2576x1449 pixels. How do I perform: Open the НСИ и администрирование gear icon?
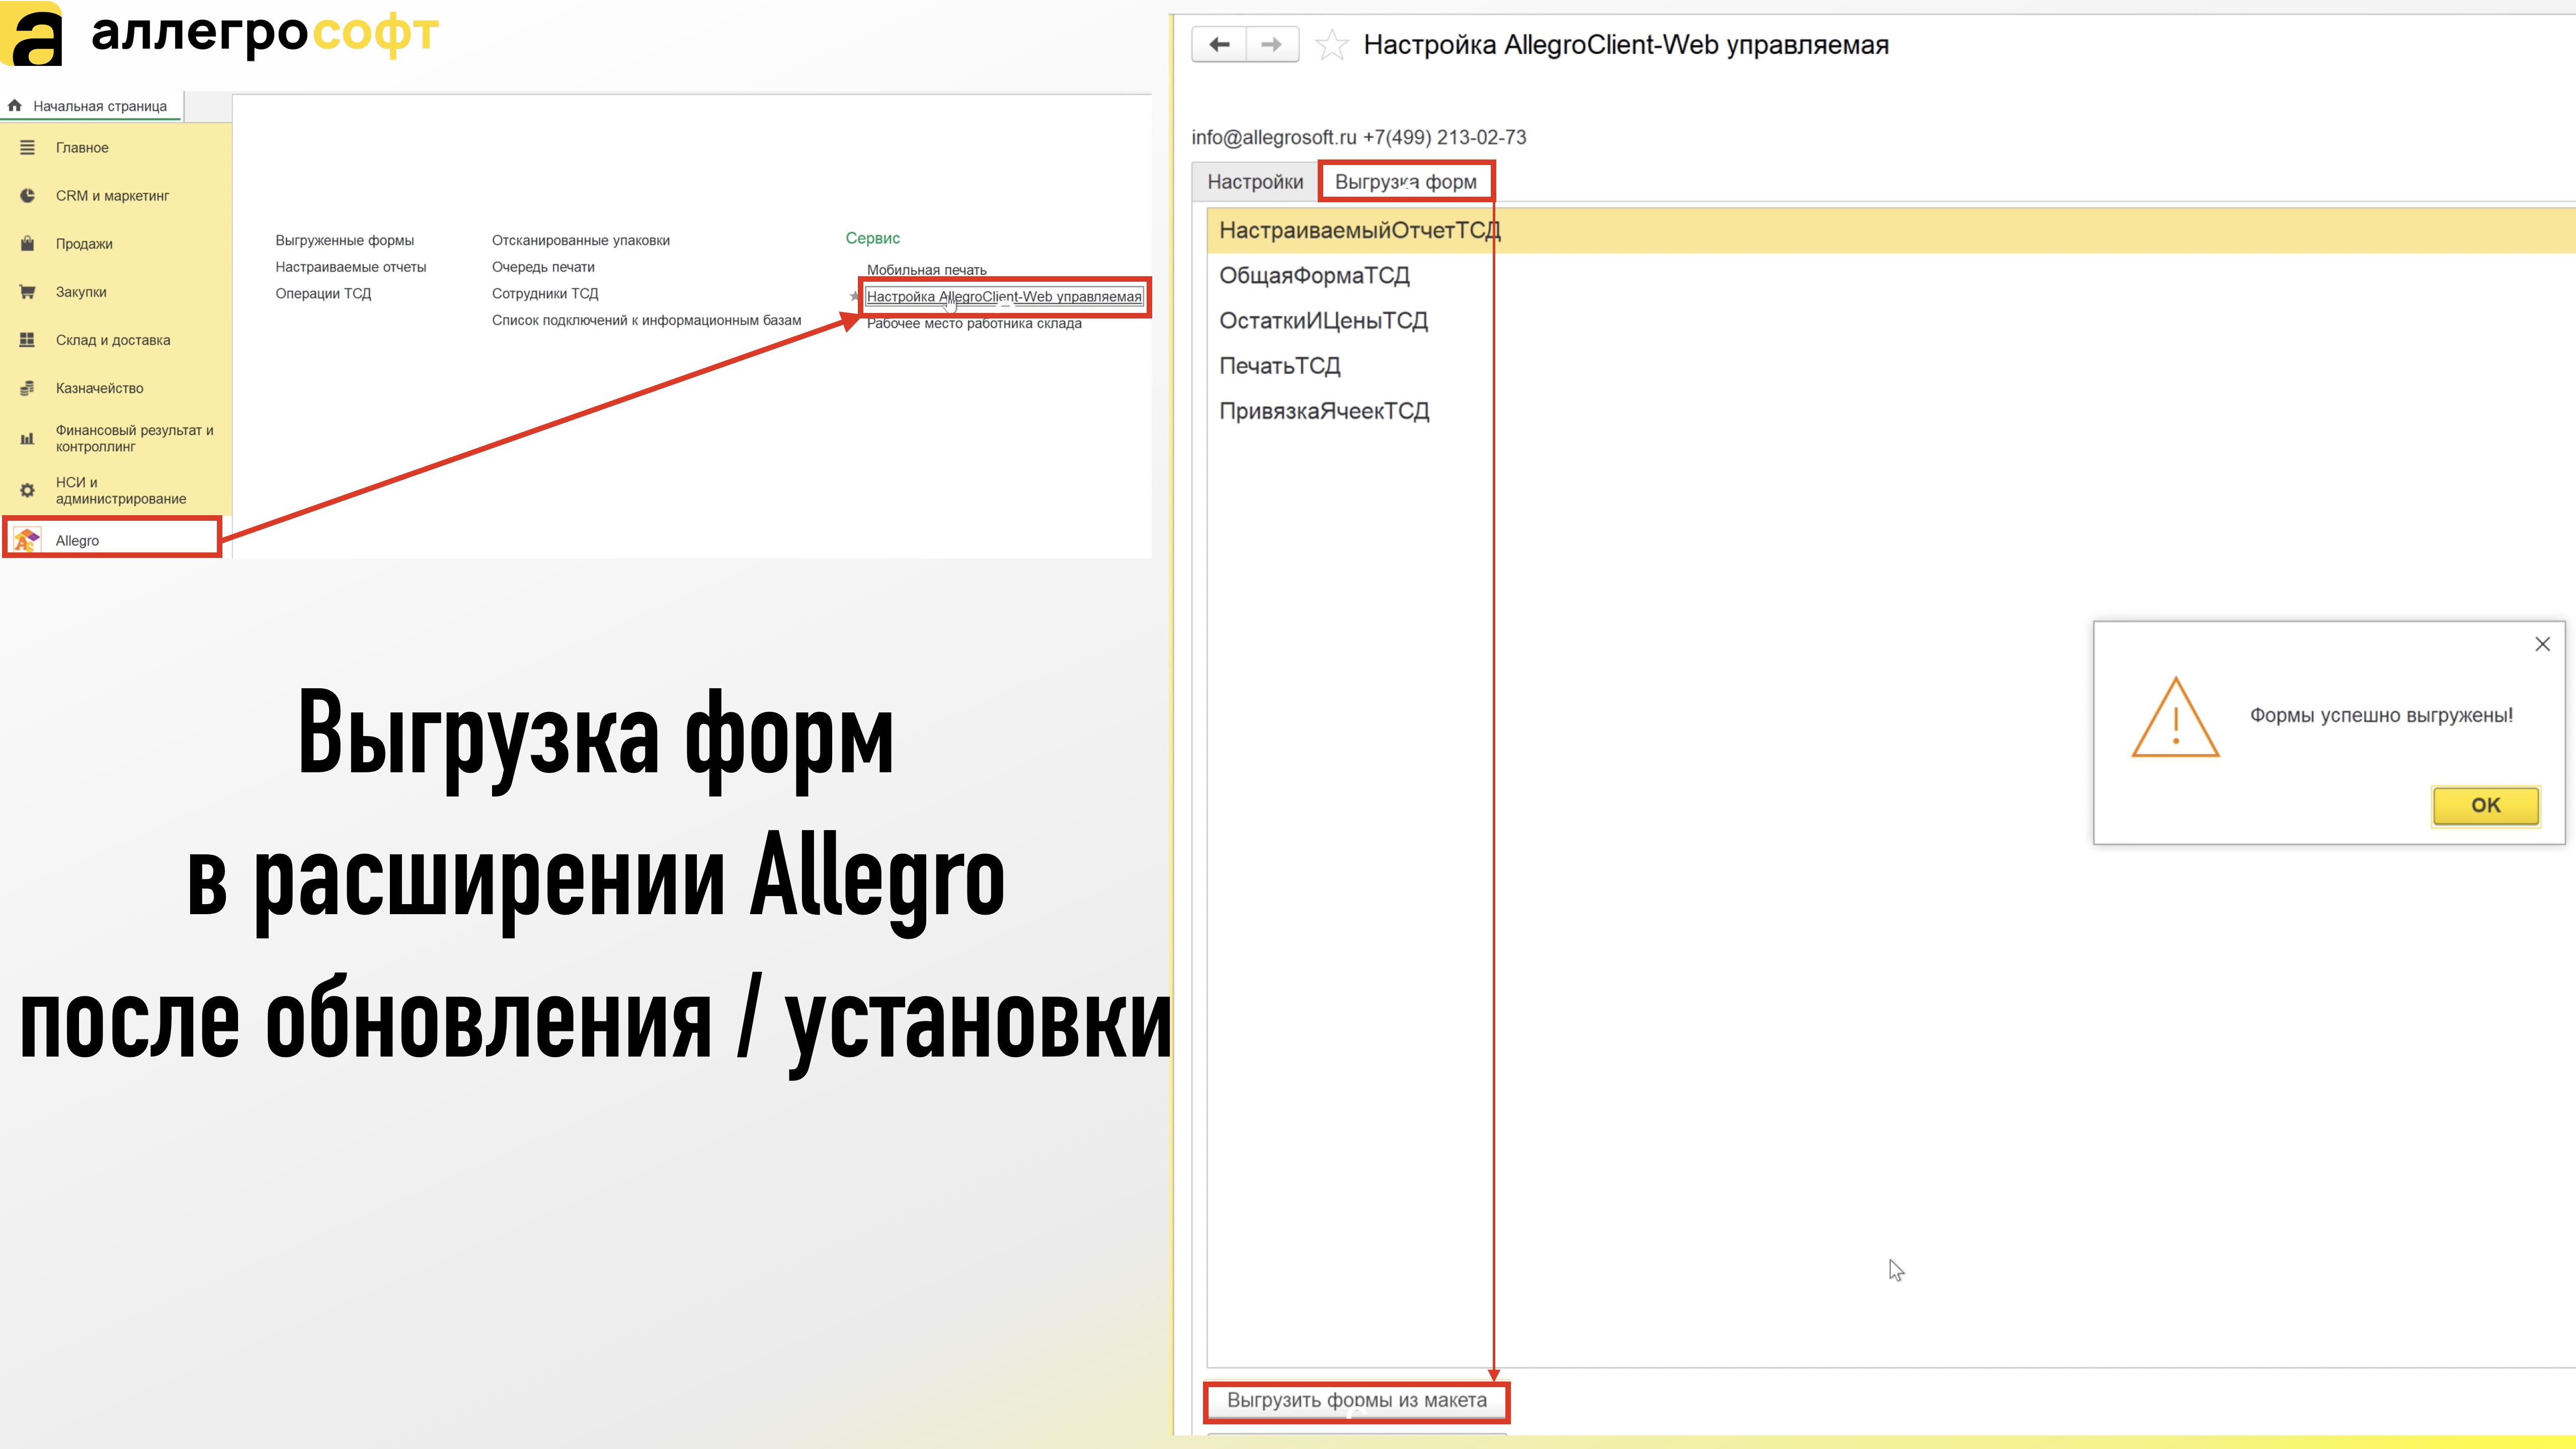(27, 490)
